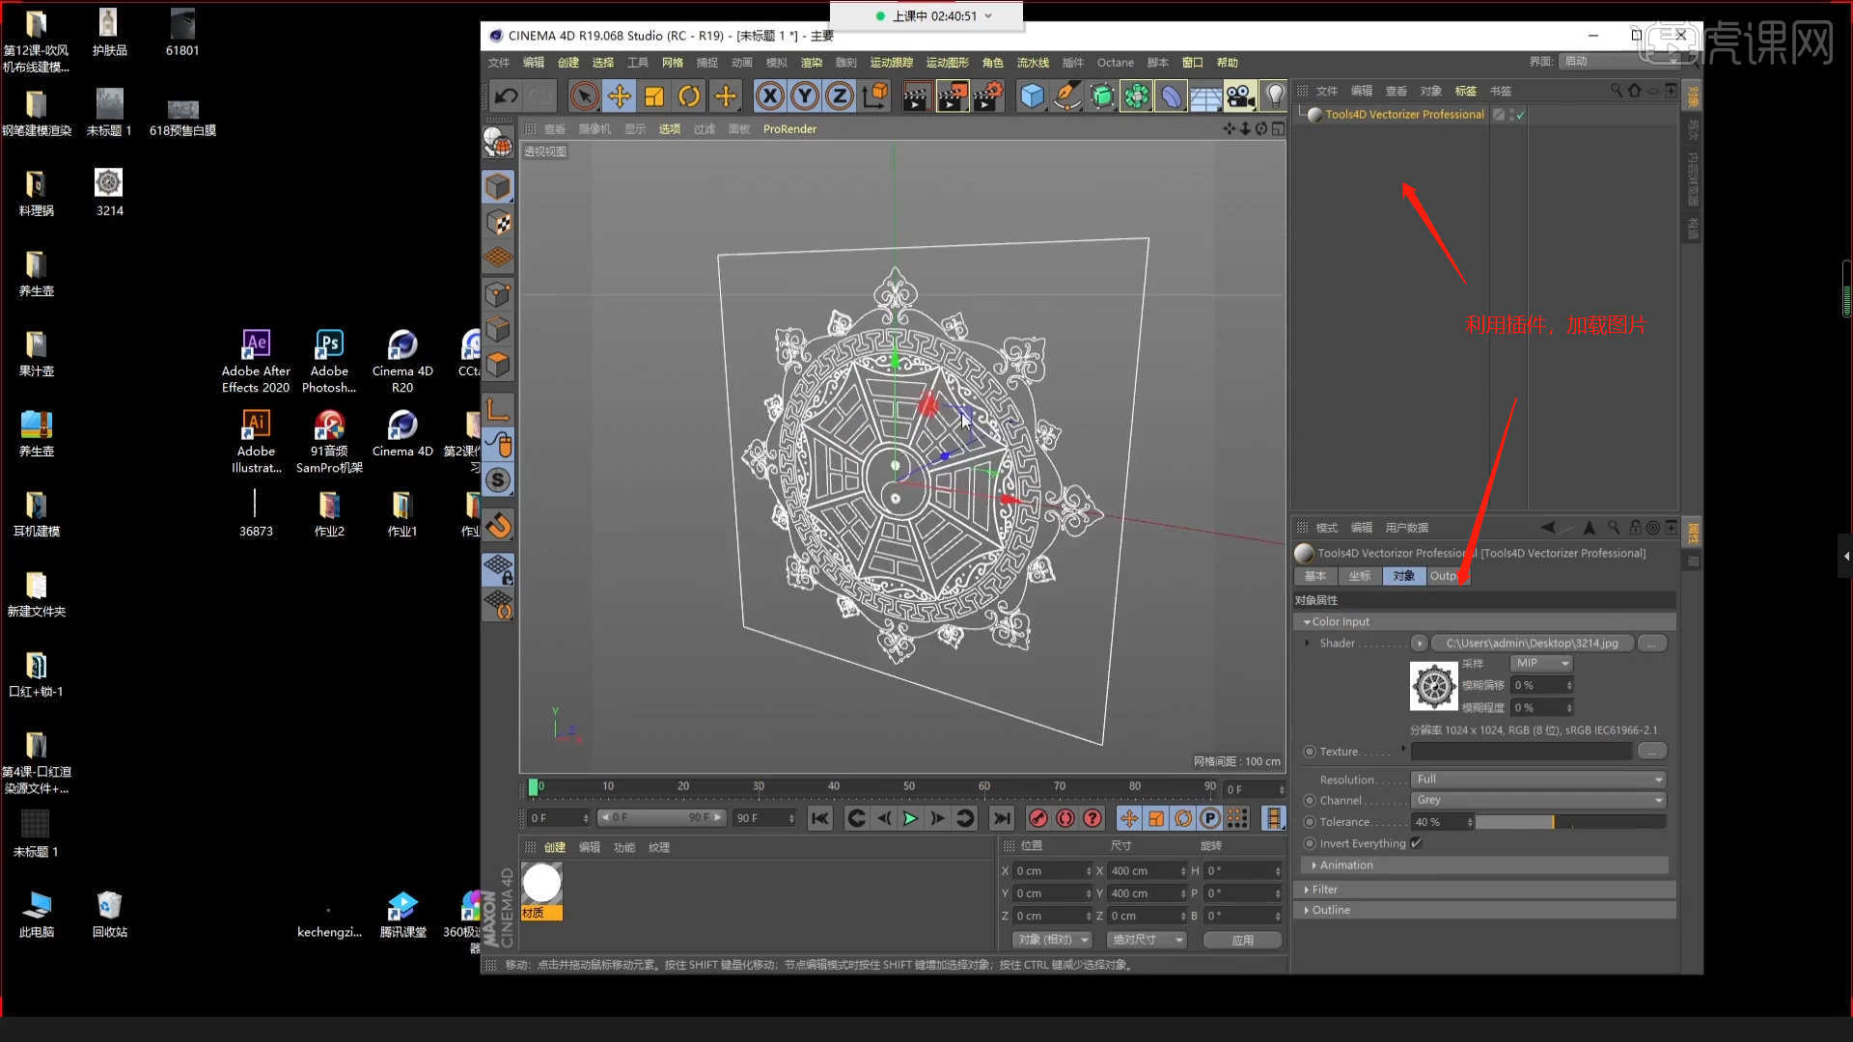Render to Picture Viewer
The image size is (1853, 1042).
coord(952,96)
